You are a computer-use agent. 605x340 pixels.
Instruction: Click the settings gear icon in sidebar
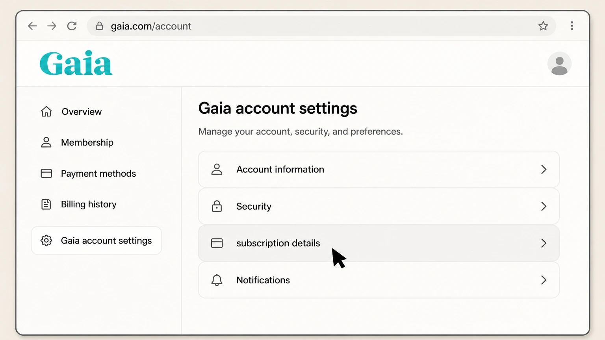(46, 240)
